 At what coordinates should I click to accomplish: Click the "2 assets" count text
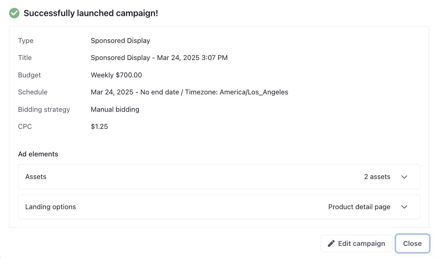coord(377,177)
